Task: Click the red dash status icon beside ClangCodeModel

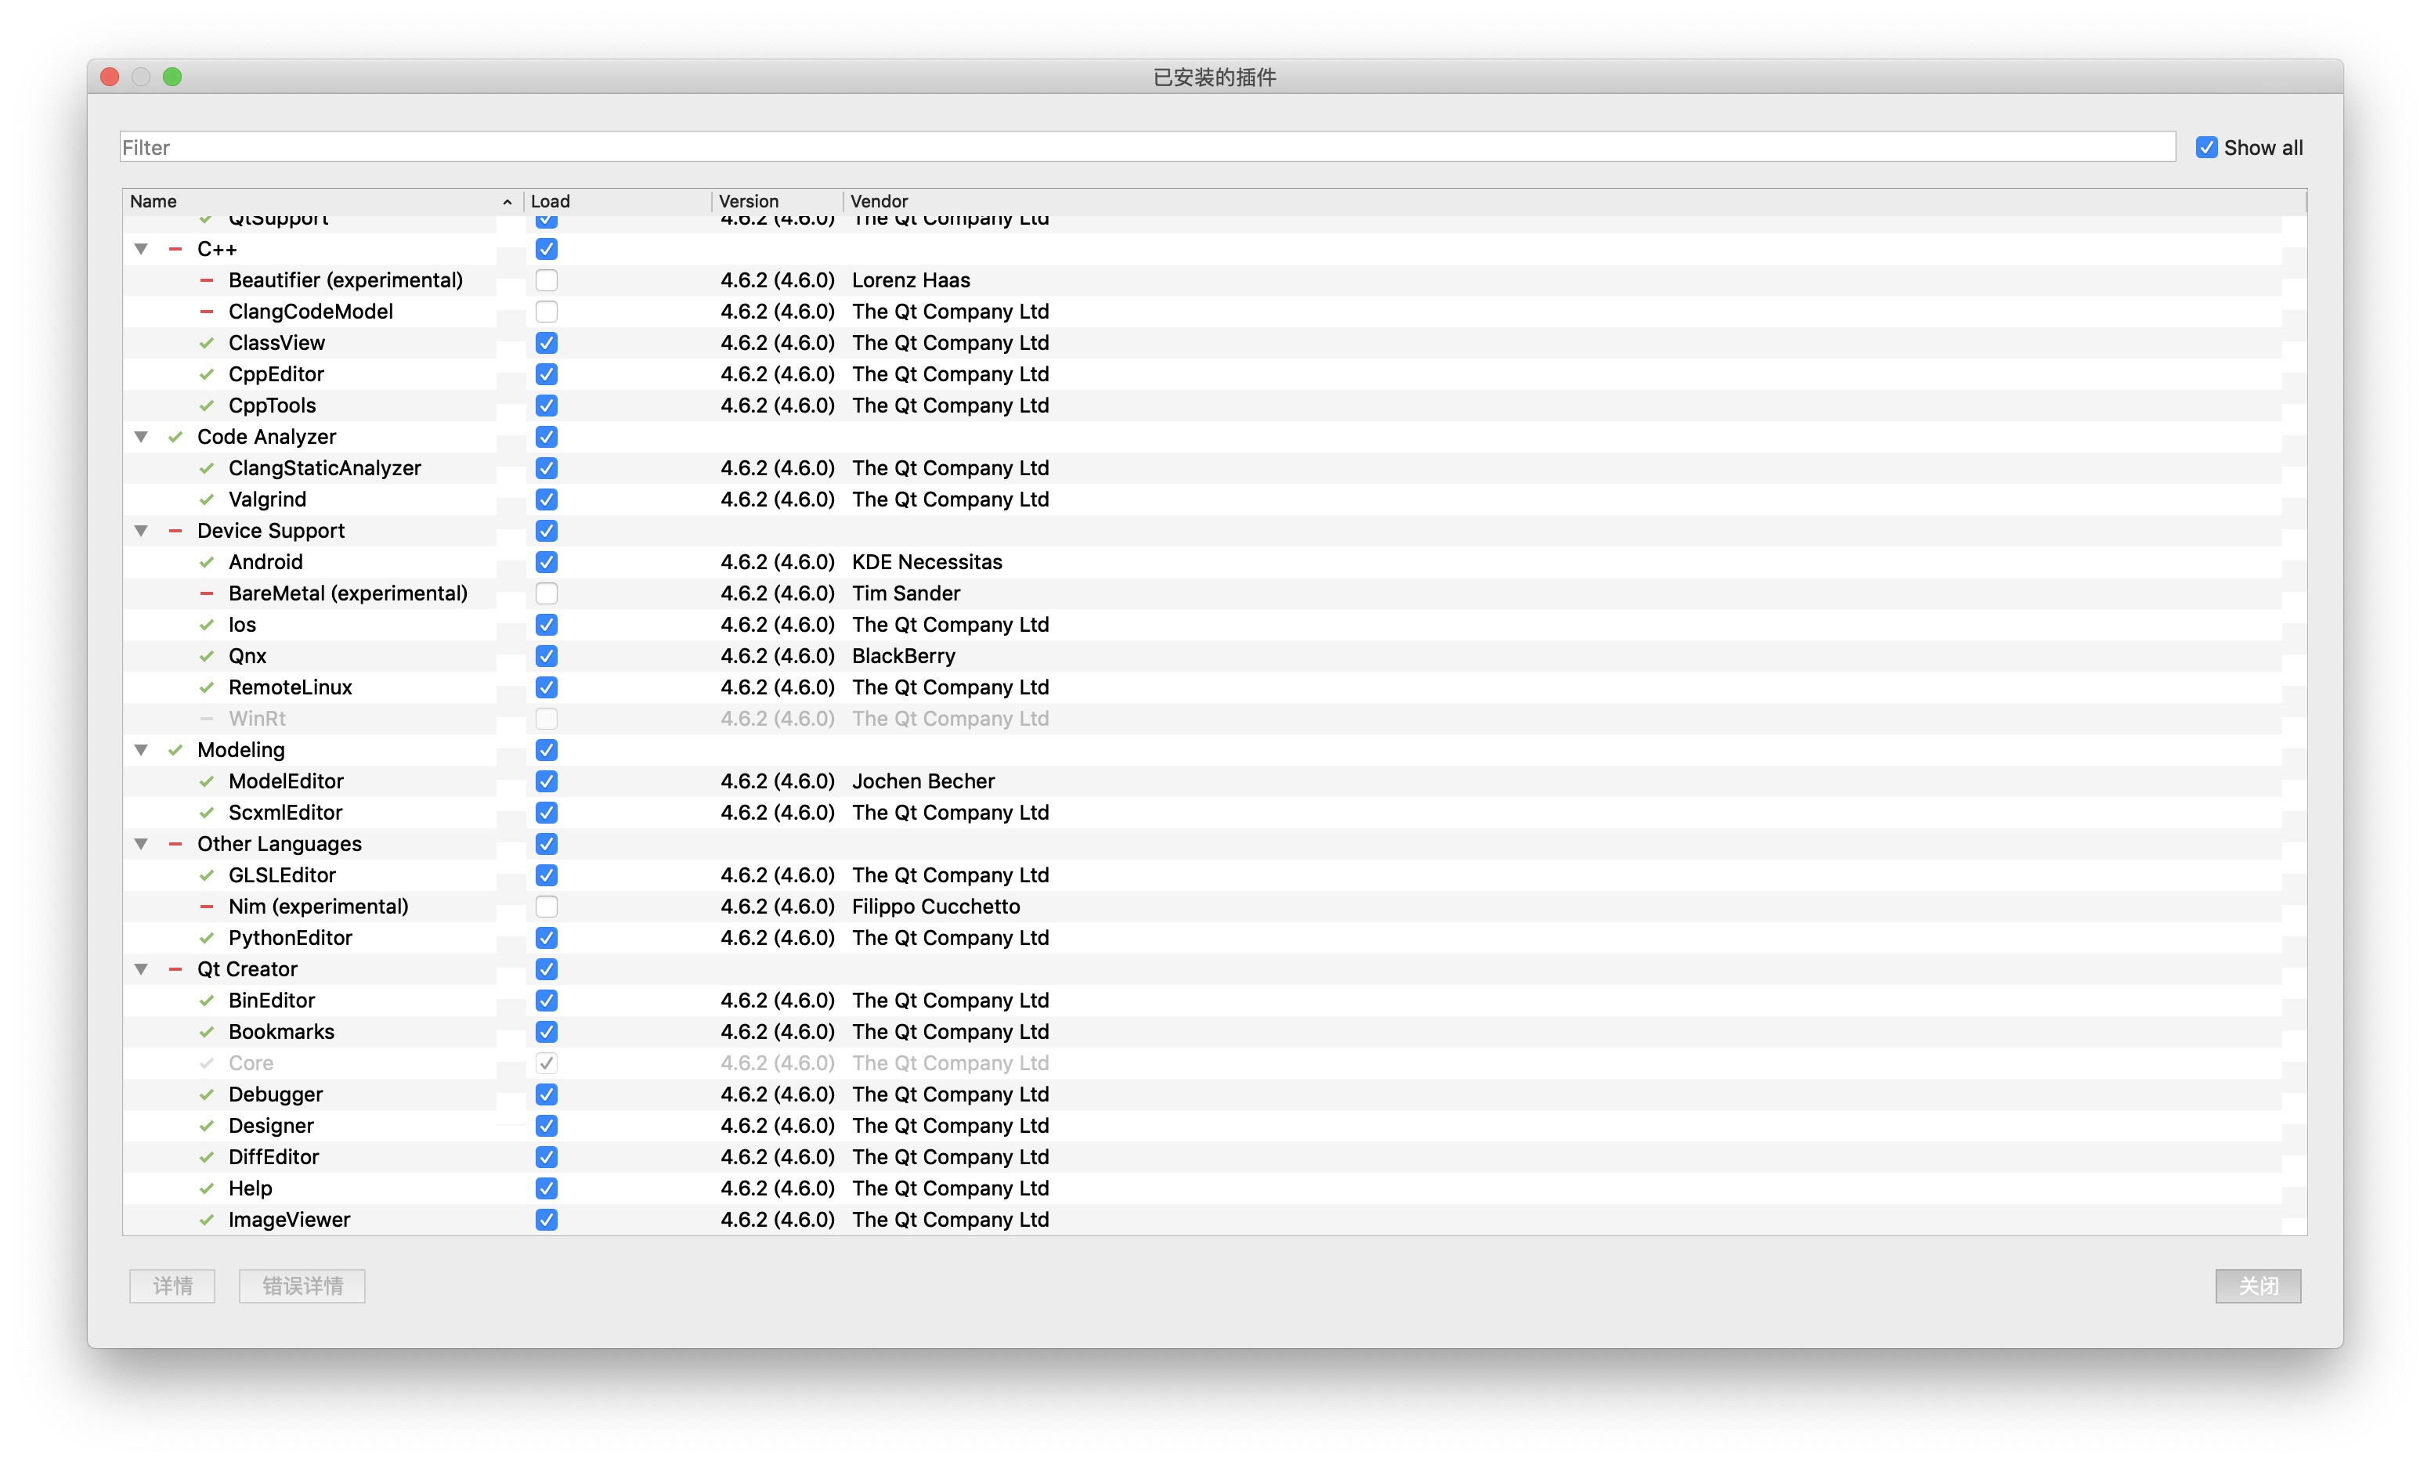Action: click(206, 312)
